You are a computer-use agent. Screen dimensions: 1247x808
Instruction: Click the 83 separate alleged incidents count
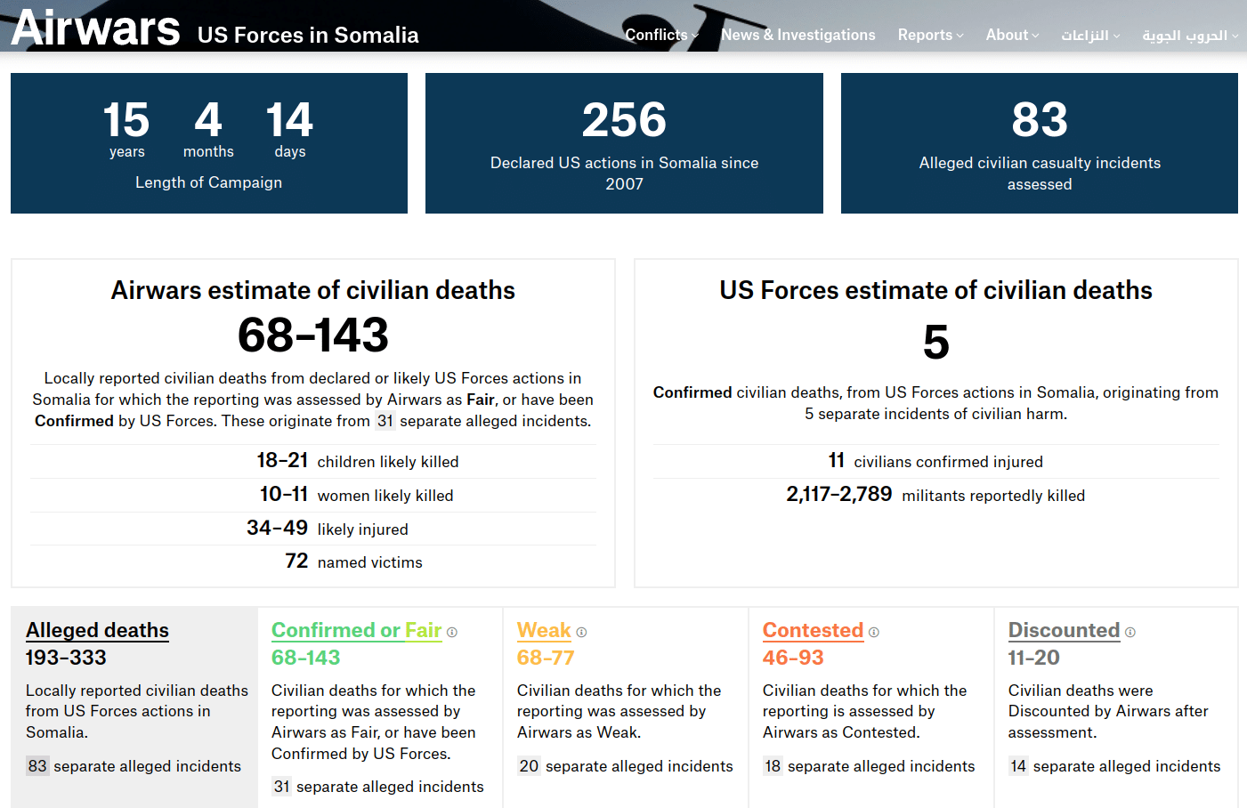(37, 766)
